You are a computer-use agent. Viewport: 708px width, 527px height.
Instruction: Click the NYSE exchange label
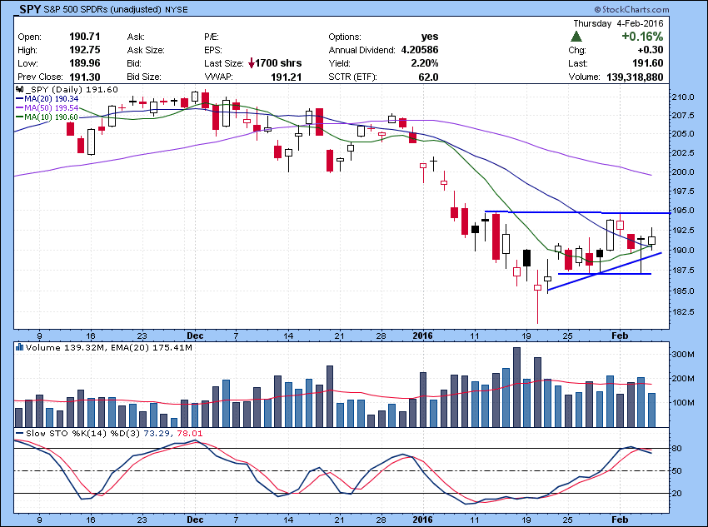[x=177, y=9]
